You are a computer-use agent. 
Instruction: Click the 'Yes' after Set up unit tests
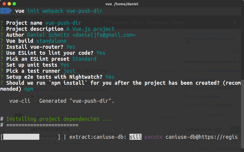click(x=65, y=65)
